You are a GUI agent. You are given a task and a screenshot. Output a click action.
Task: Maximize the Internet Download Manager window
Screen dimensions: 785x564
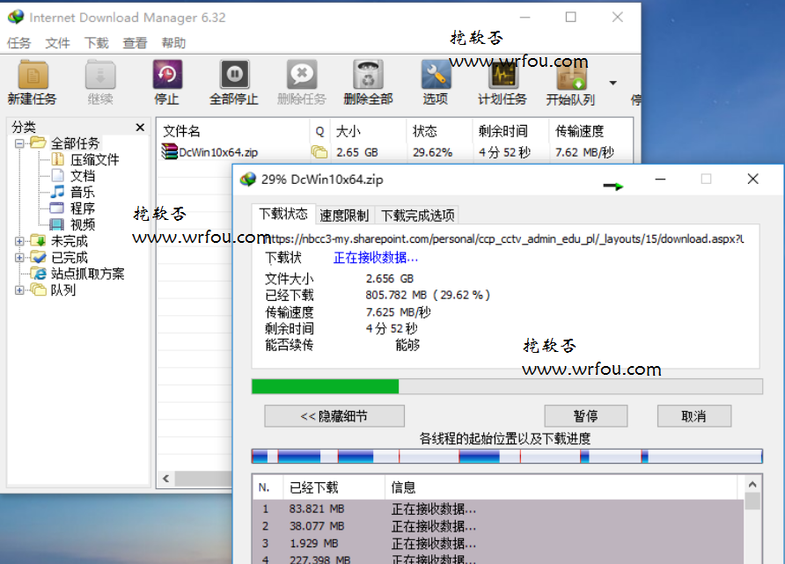571,17
